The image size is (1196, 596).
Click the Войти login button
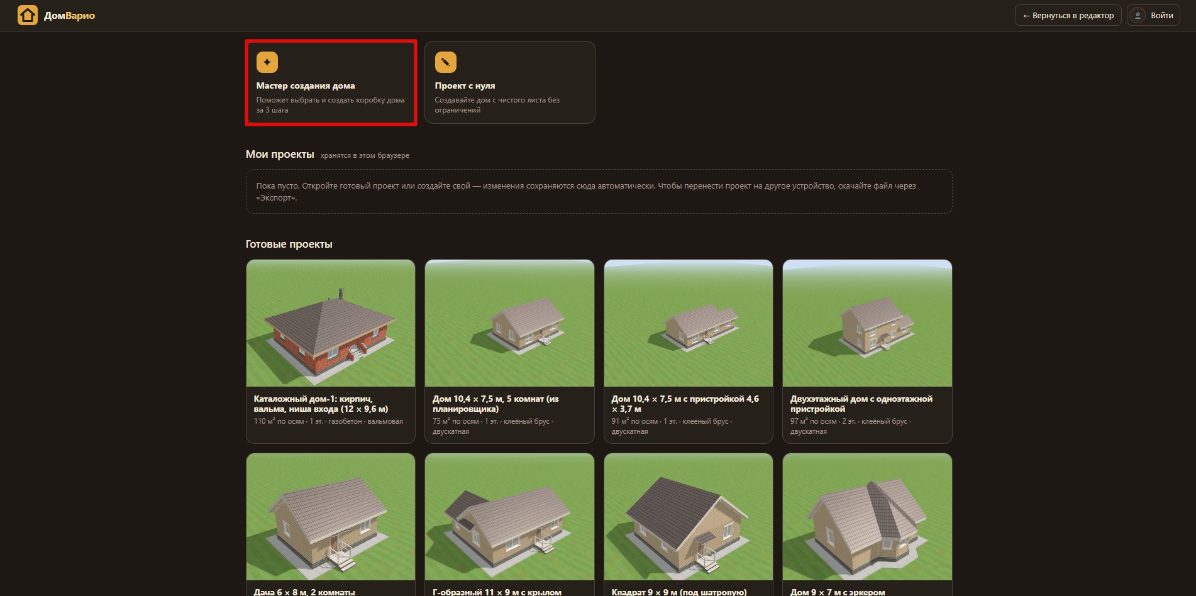tap(1153, 16)
